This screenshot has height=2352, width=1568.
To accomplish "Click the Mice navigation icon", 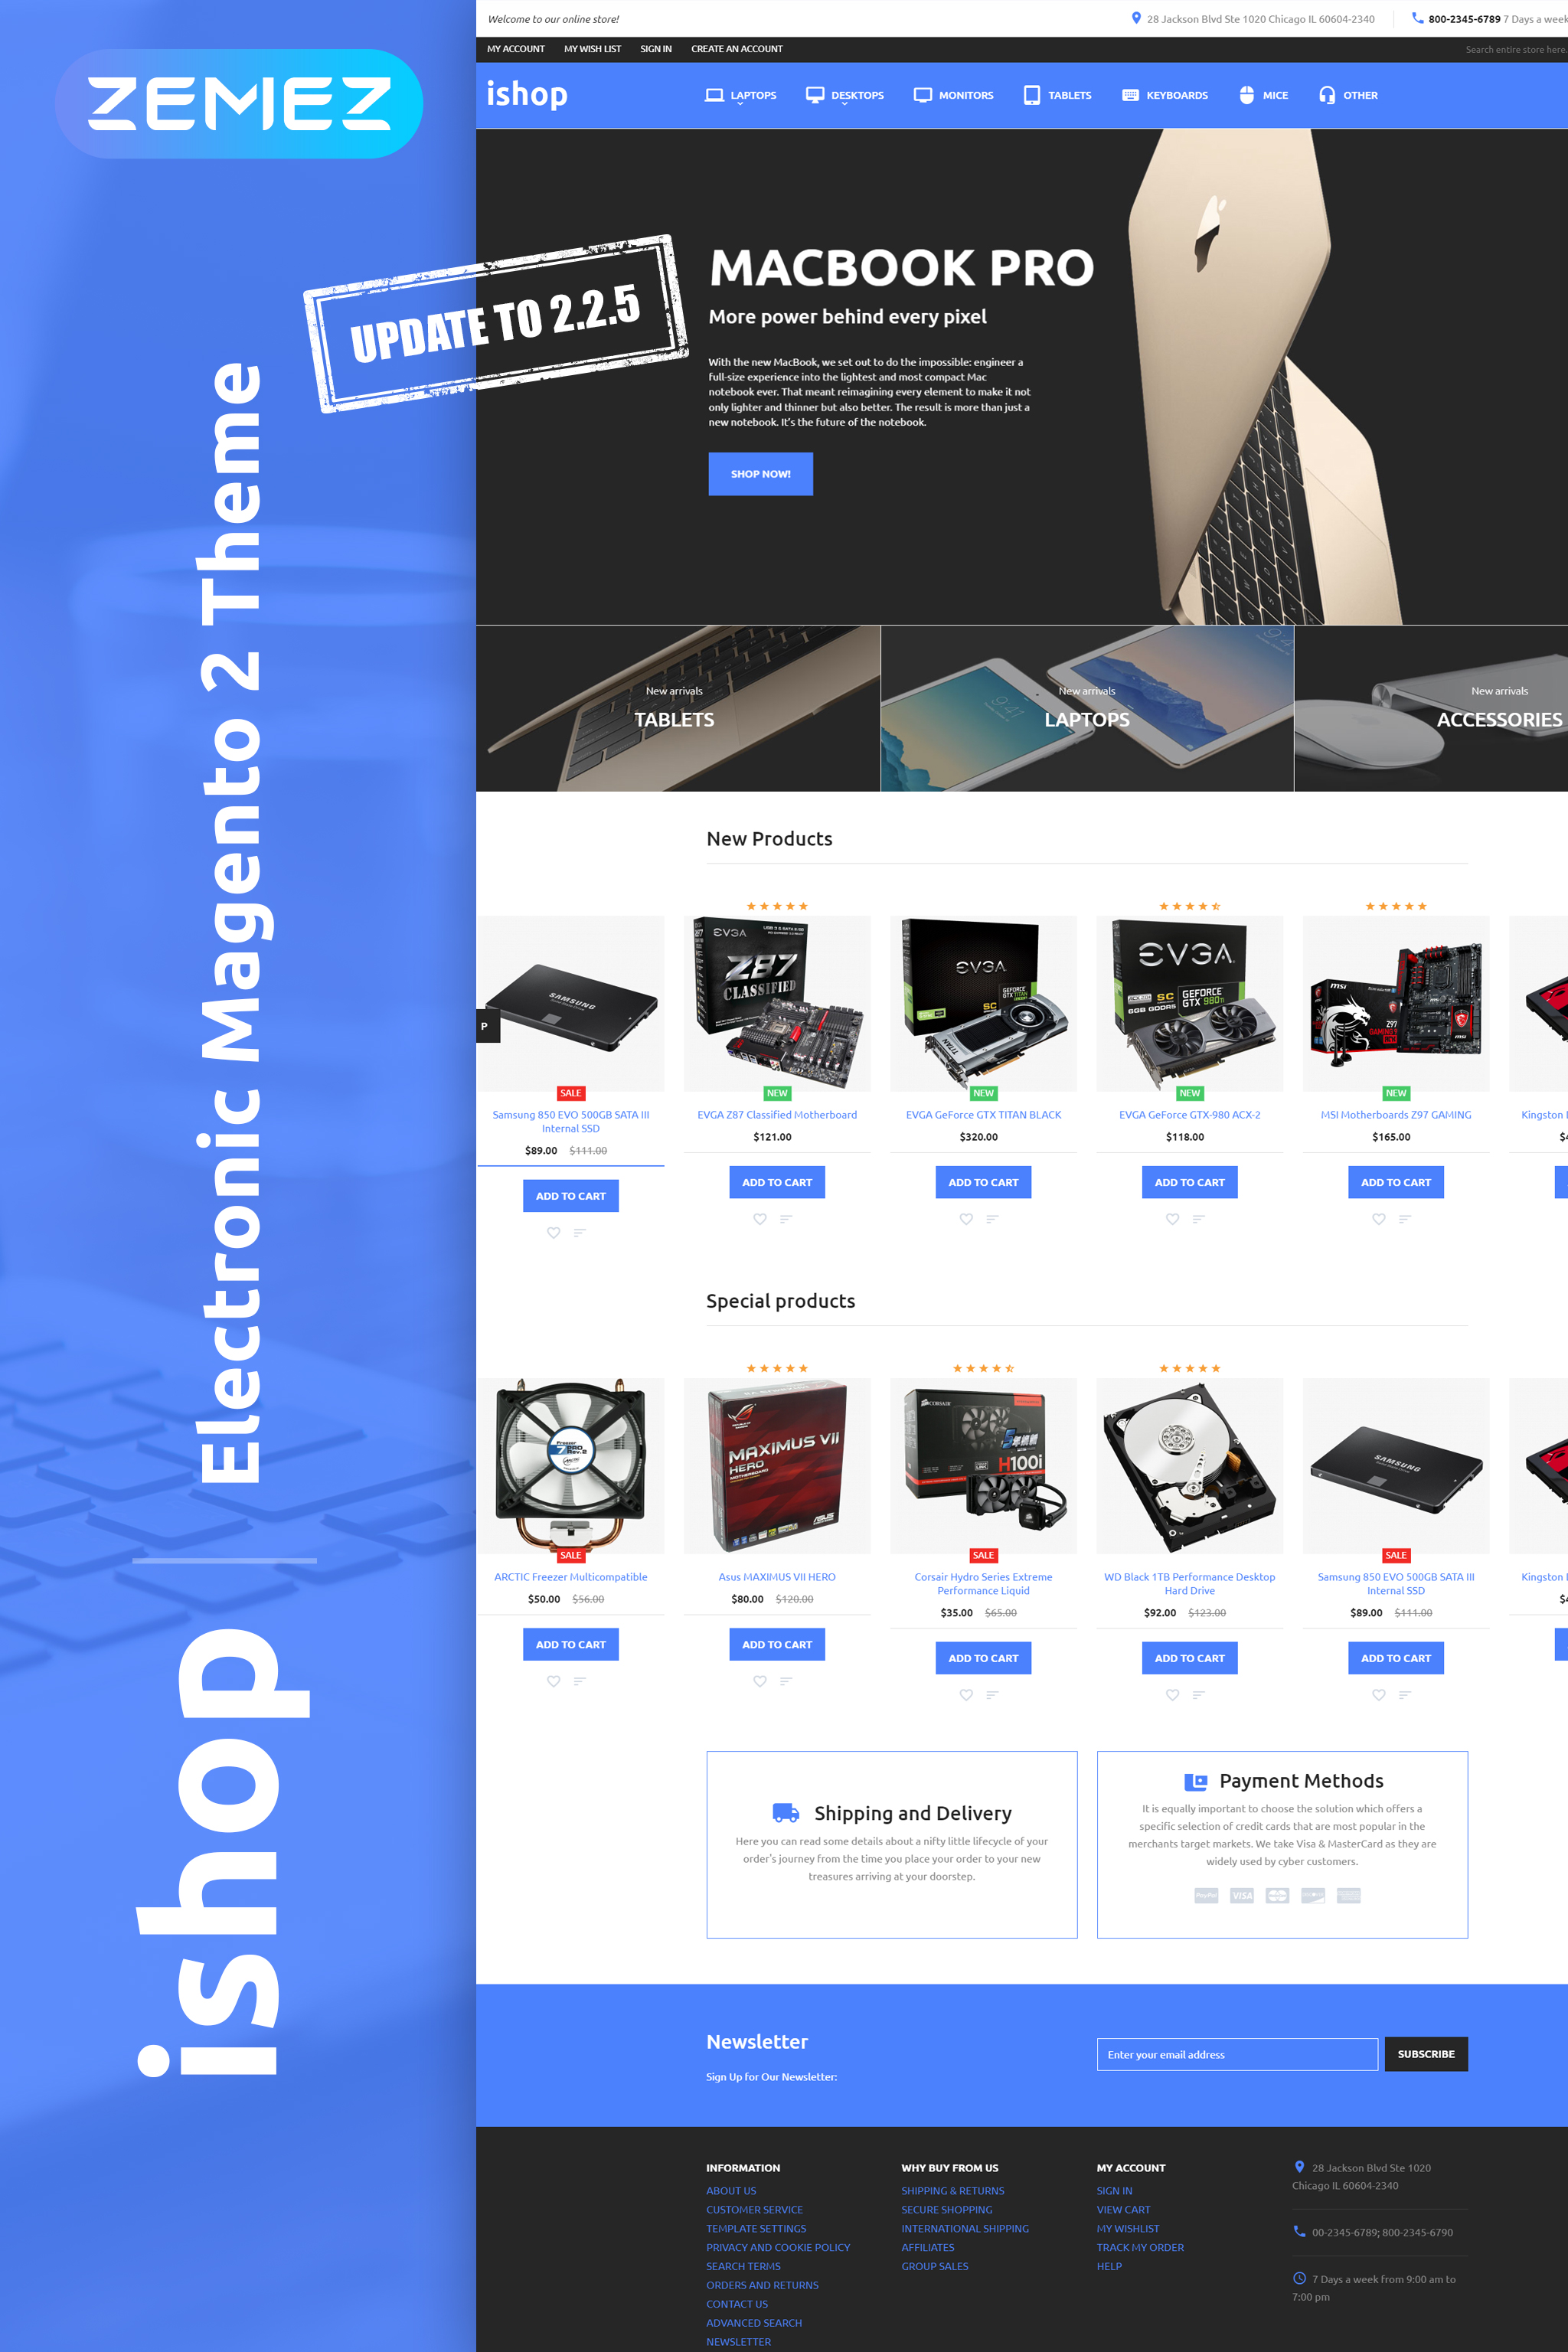I will 1244,94.
